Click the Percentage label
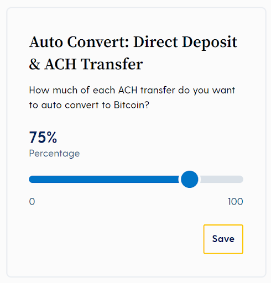 point(54,154)
